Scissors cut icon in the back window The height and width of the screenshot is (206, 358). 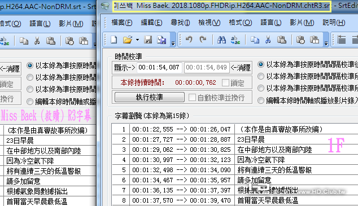coord(37,41)
